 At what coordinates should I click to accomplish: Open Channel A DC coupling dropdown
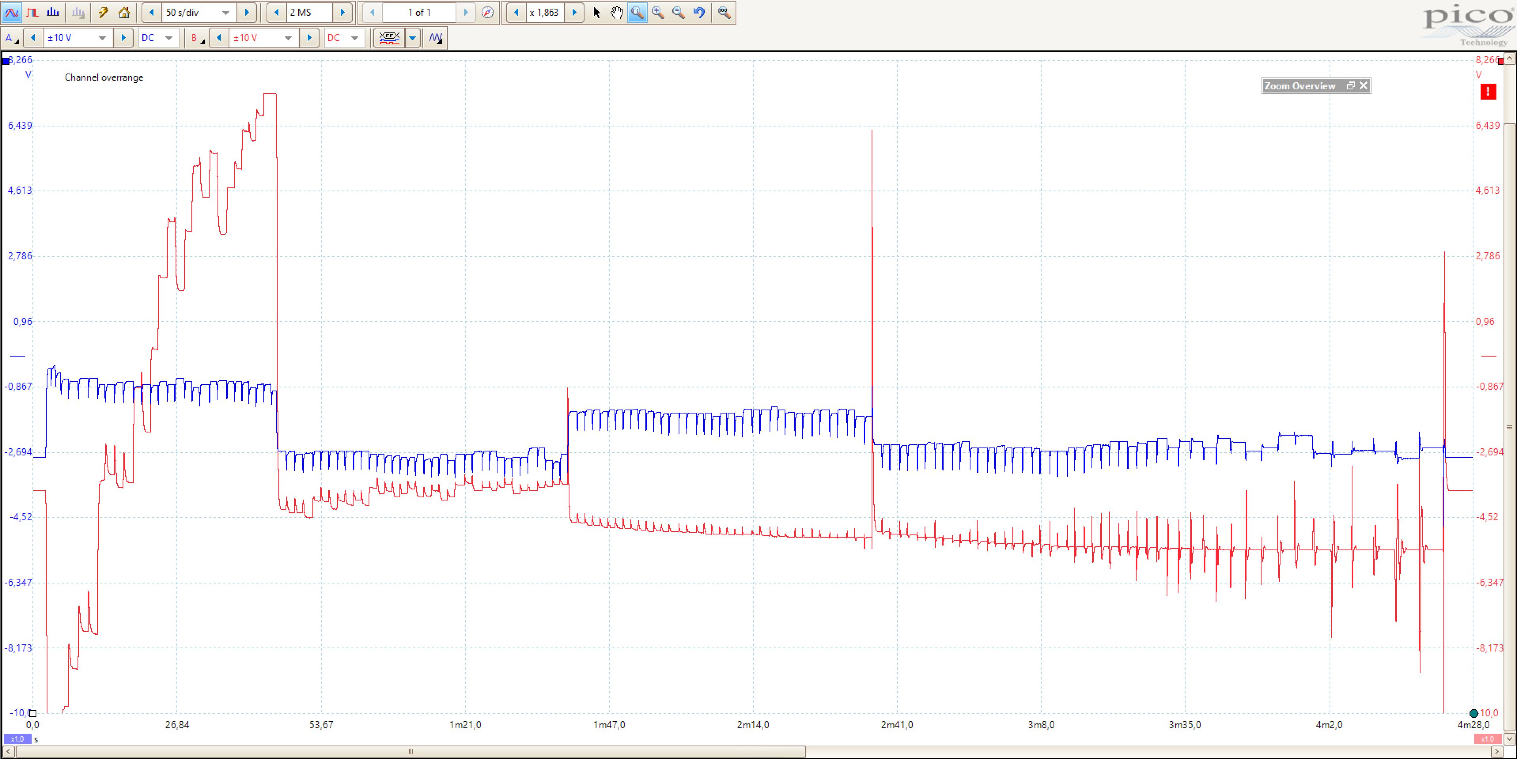click(x=169, y=38)
